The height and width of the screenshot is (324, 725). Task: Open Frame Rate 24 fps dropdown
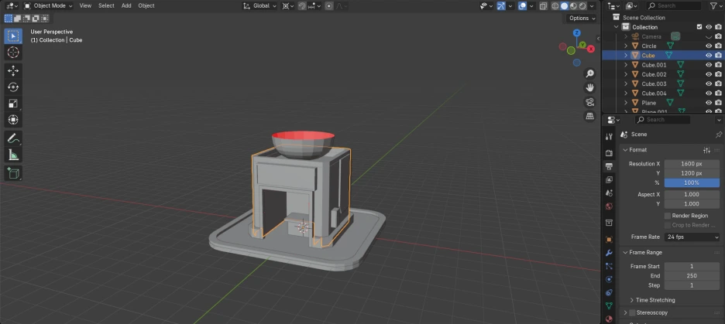click(692, 237)
